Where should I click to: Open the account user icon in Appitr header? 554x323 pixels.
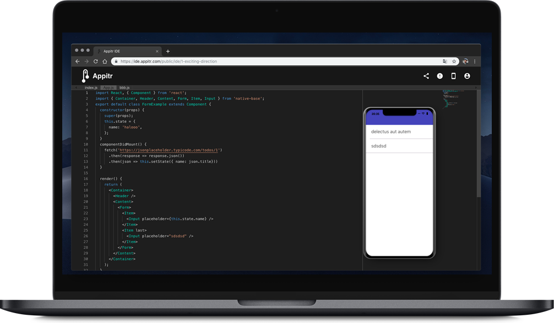click(x=467, y=76)
